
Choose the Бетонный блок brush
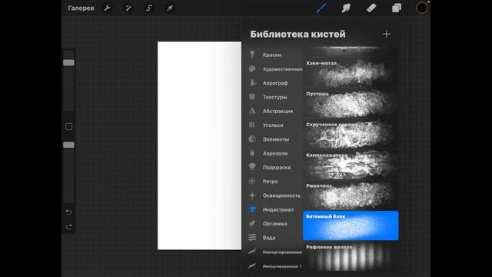pyautogui.click(x=351, y=225)
